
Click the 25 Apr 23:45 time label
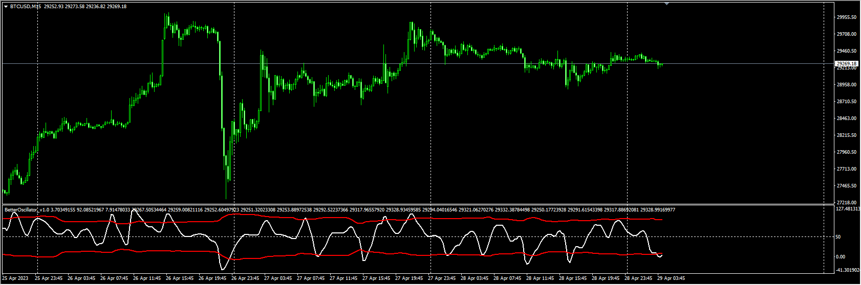(49, 278)
